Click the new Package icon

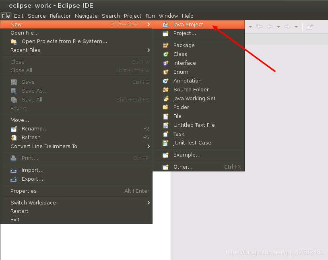(165, 45)
